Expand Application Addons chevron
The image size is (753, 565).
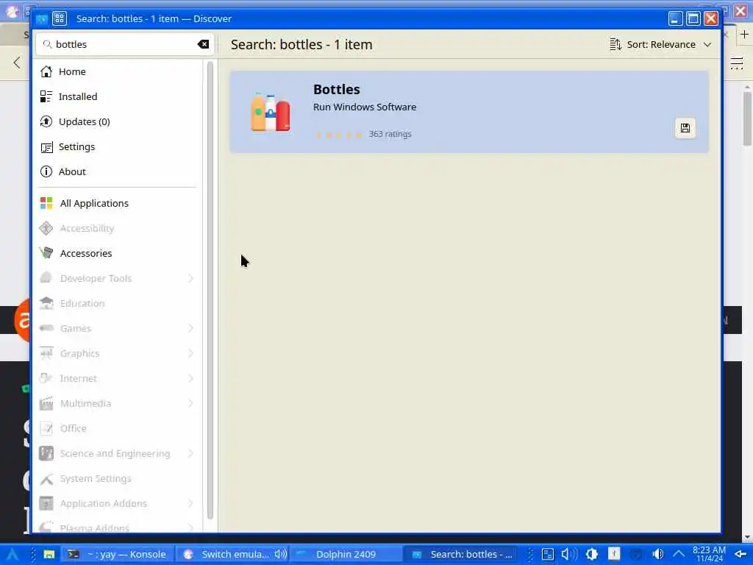pos(190,503)
